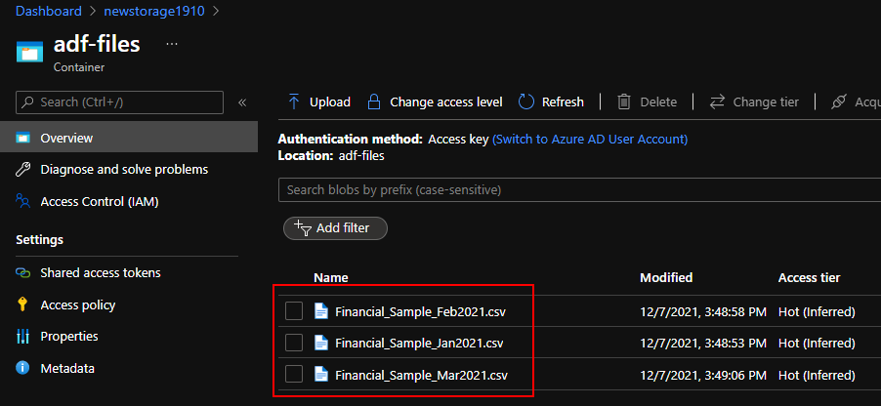Open Diagnose and solve problems
The width and height of the screenshot is (881, 406).
click(123, 170)
